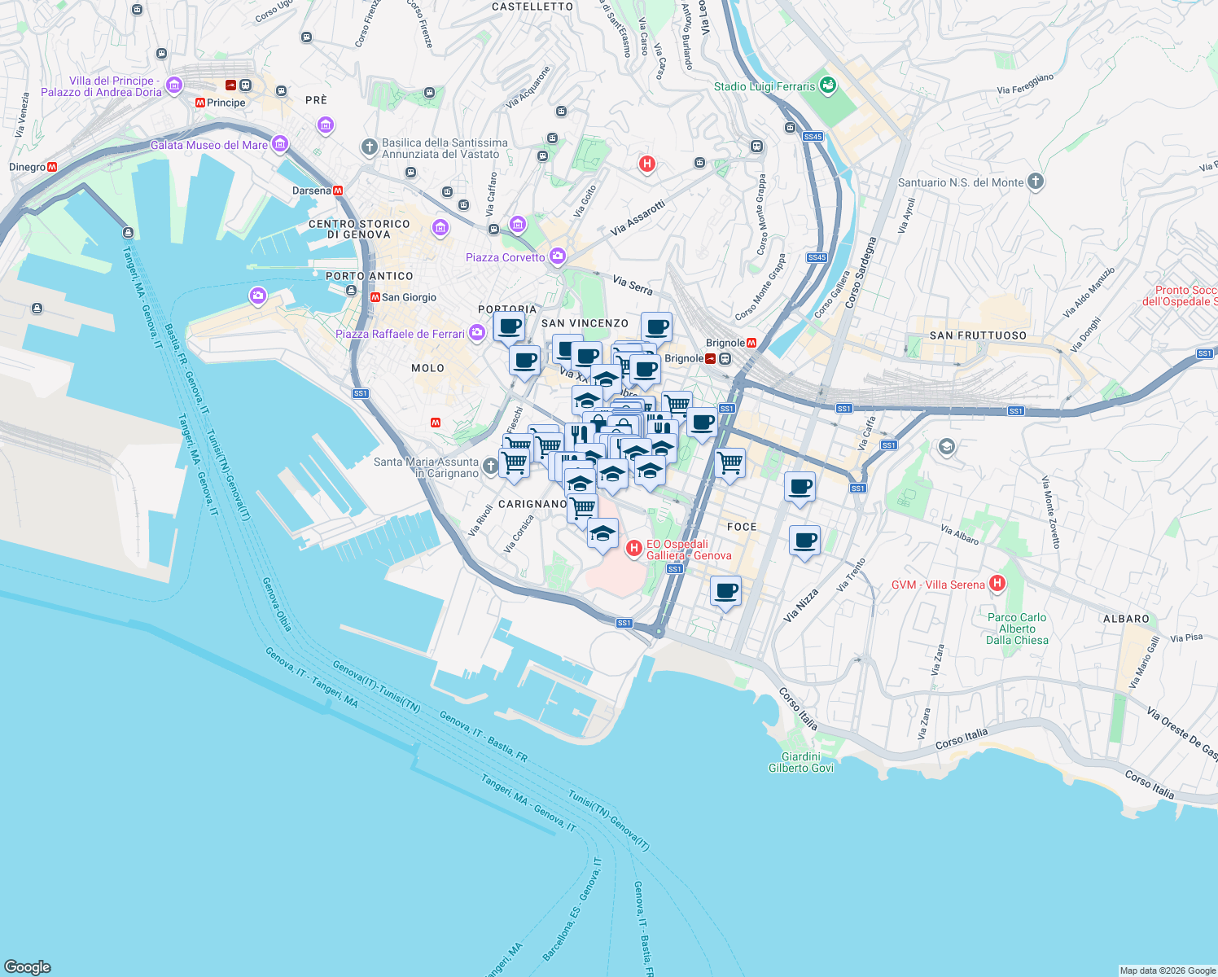Click the coffee cup marker near Piazza Raffaele de Ferrari
The height and width of the screenshot is (977, 1218).
point(510,327)
